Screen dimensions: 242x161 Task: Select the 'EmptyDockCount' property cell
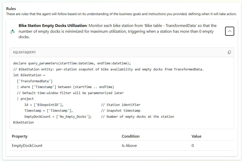click(27, 146)
